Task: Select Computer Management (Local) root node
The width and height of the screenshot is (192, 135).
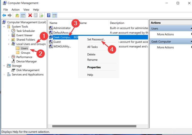Action: click(x=26, y=22)
